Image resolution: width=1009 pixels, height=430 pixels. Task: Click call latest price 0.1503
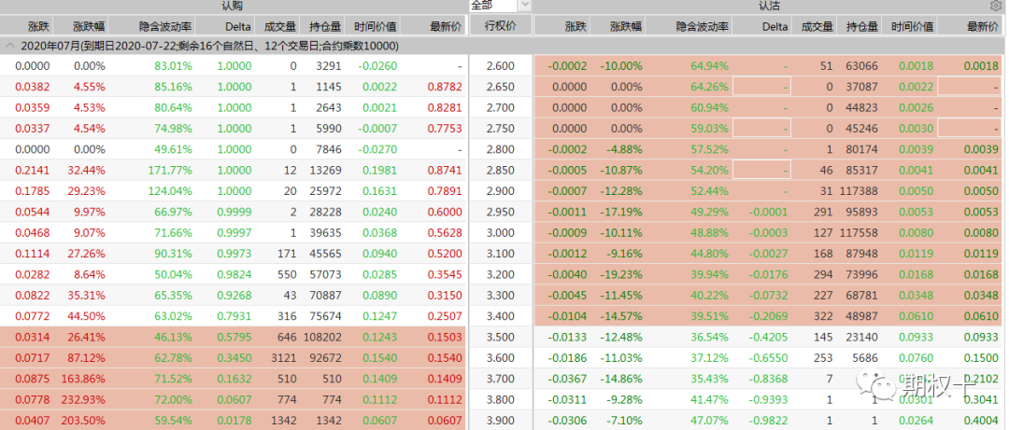(444, 337)
